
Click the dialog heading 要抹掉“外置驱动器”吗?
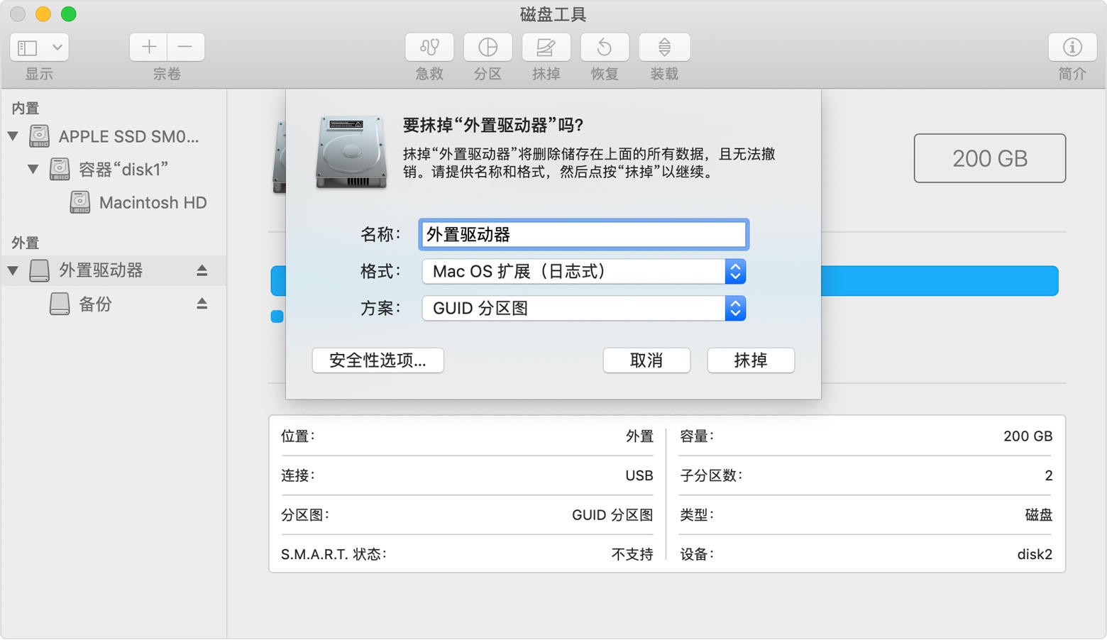(493, 126)
